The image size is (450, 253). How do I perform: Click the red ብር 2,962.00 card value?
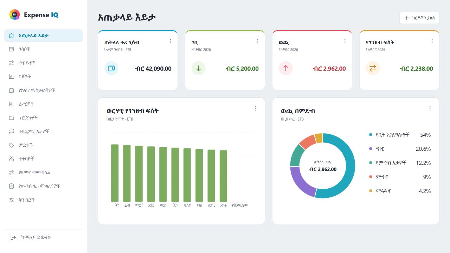tap(329, 69)
